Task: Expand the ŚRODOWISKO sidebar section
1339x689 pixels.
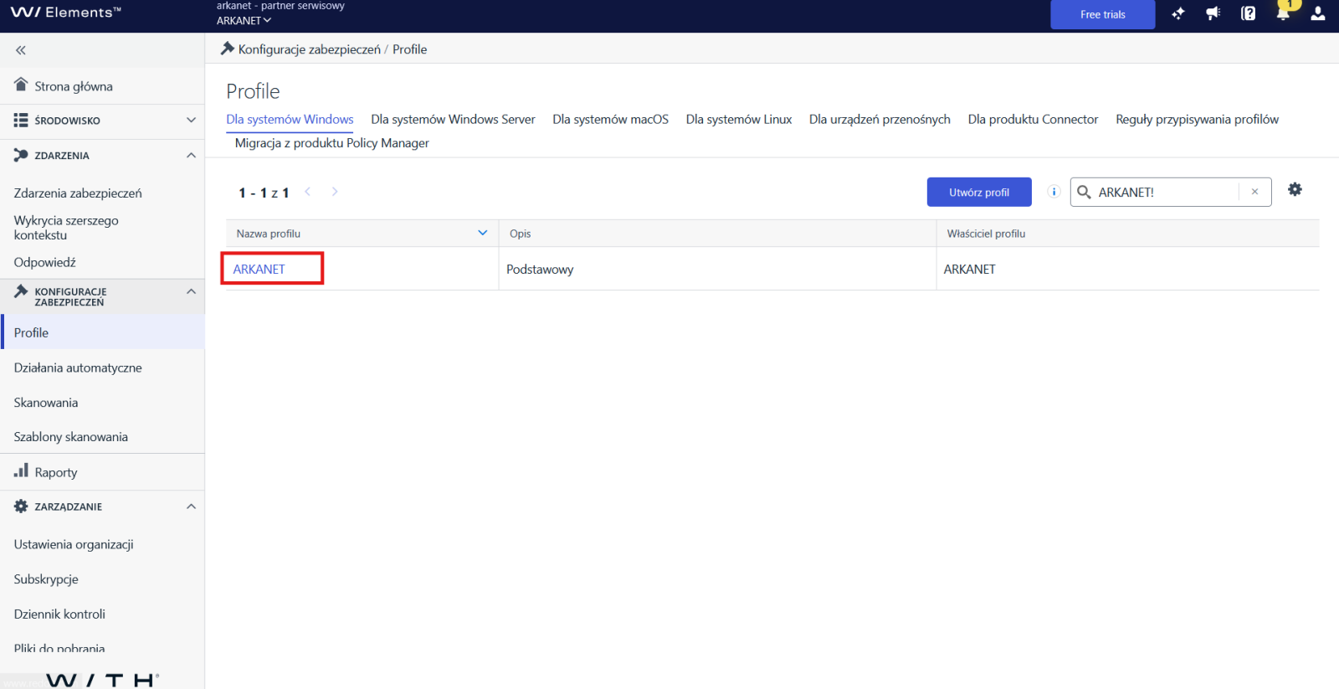Action: (191, 121)
